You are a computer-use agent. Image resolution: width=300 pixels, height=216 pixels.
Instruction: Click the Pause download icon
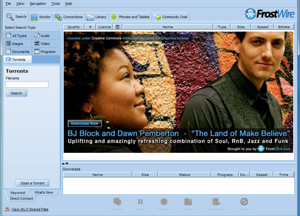click(140, 202)
